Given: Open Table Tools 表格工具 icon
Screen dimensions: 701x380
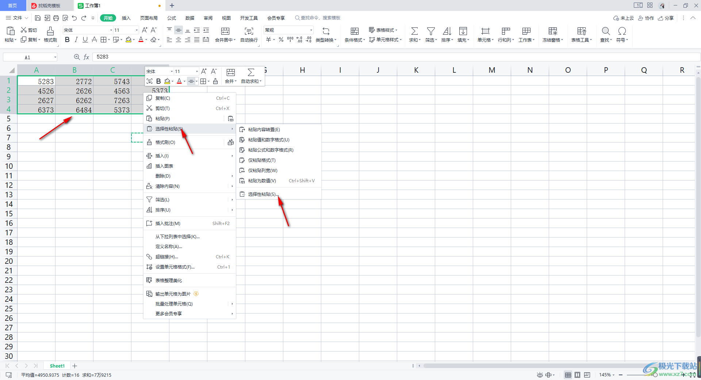Looking at the screenshot, I should pos(582,31).
